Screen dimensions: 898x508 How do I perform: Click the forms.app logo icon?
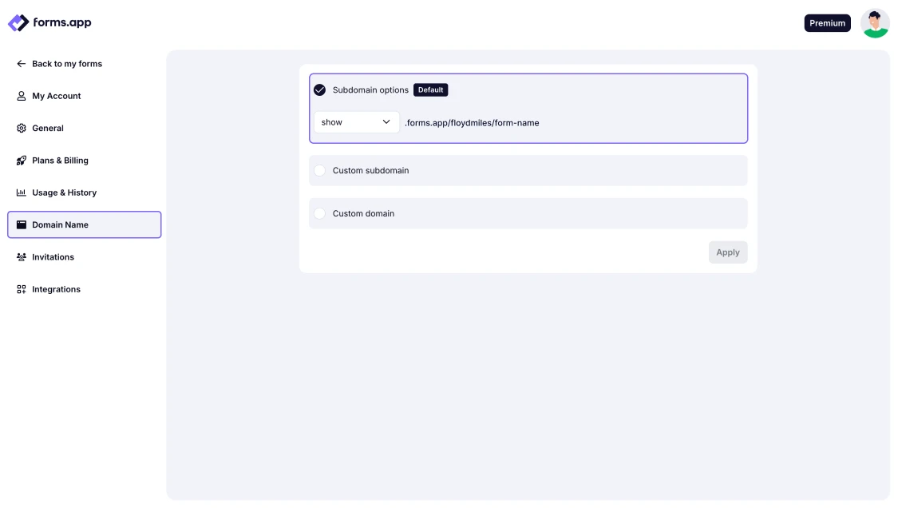tap(18, 23)
